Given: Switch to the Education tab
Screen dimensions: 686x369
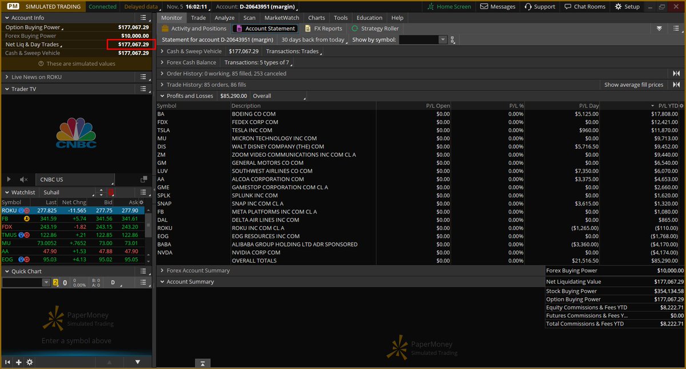Looking at the screenshot, I should click(369, 18).
